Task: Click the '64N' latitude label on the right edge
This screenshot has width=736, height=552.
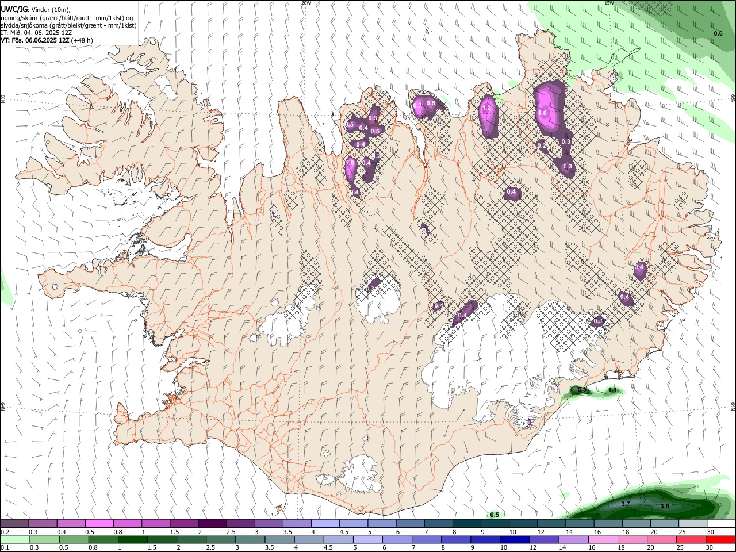Action: click(733, 406)
